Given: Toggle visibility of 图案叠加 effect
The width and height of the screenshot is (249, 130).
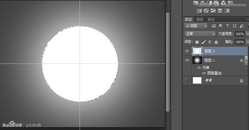Looking at the screenshot, I should pos(204,73).
